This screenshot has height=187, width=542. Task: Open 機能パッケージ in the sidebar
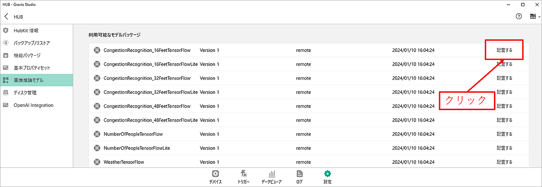[36, 55]
